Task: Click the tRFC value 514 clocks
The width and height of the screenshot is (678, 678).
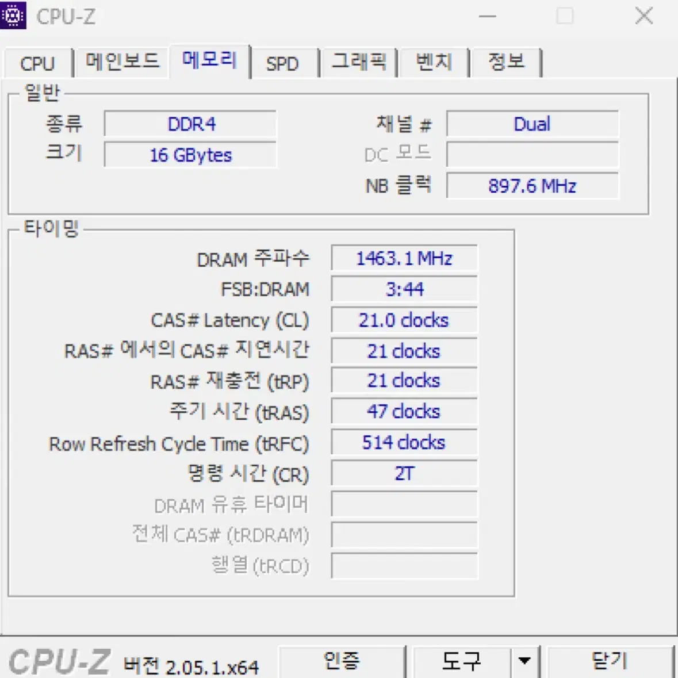Action: [x=404, y=442]
